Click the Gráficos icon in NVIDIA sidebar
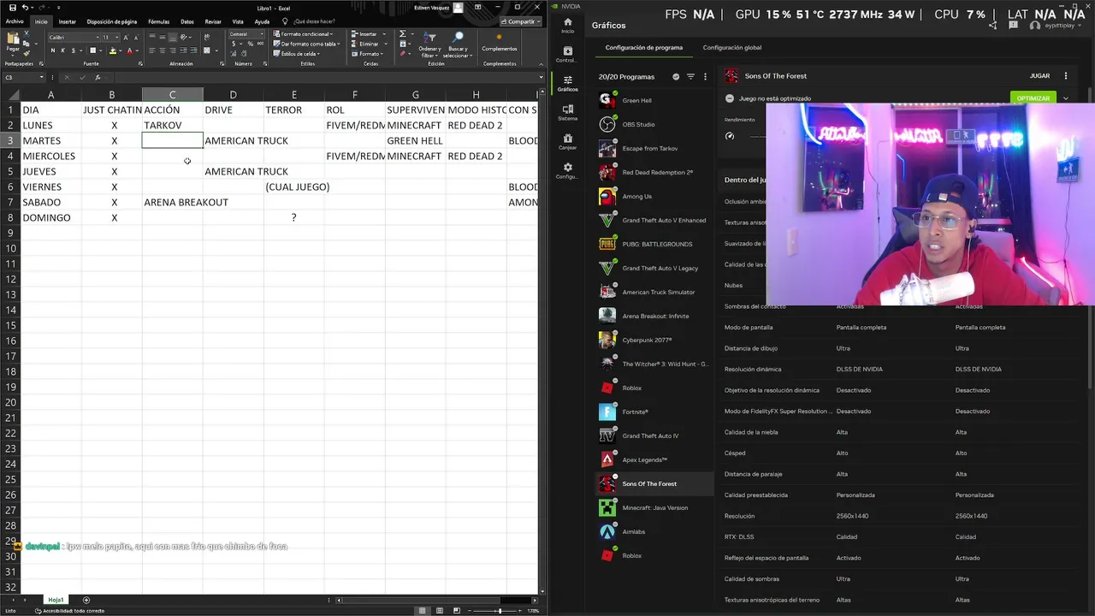Image resolution: width=1095 pixels, height=616 pixels. (567, 83)
